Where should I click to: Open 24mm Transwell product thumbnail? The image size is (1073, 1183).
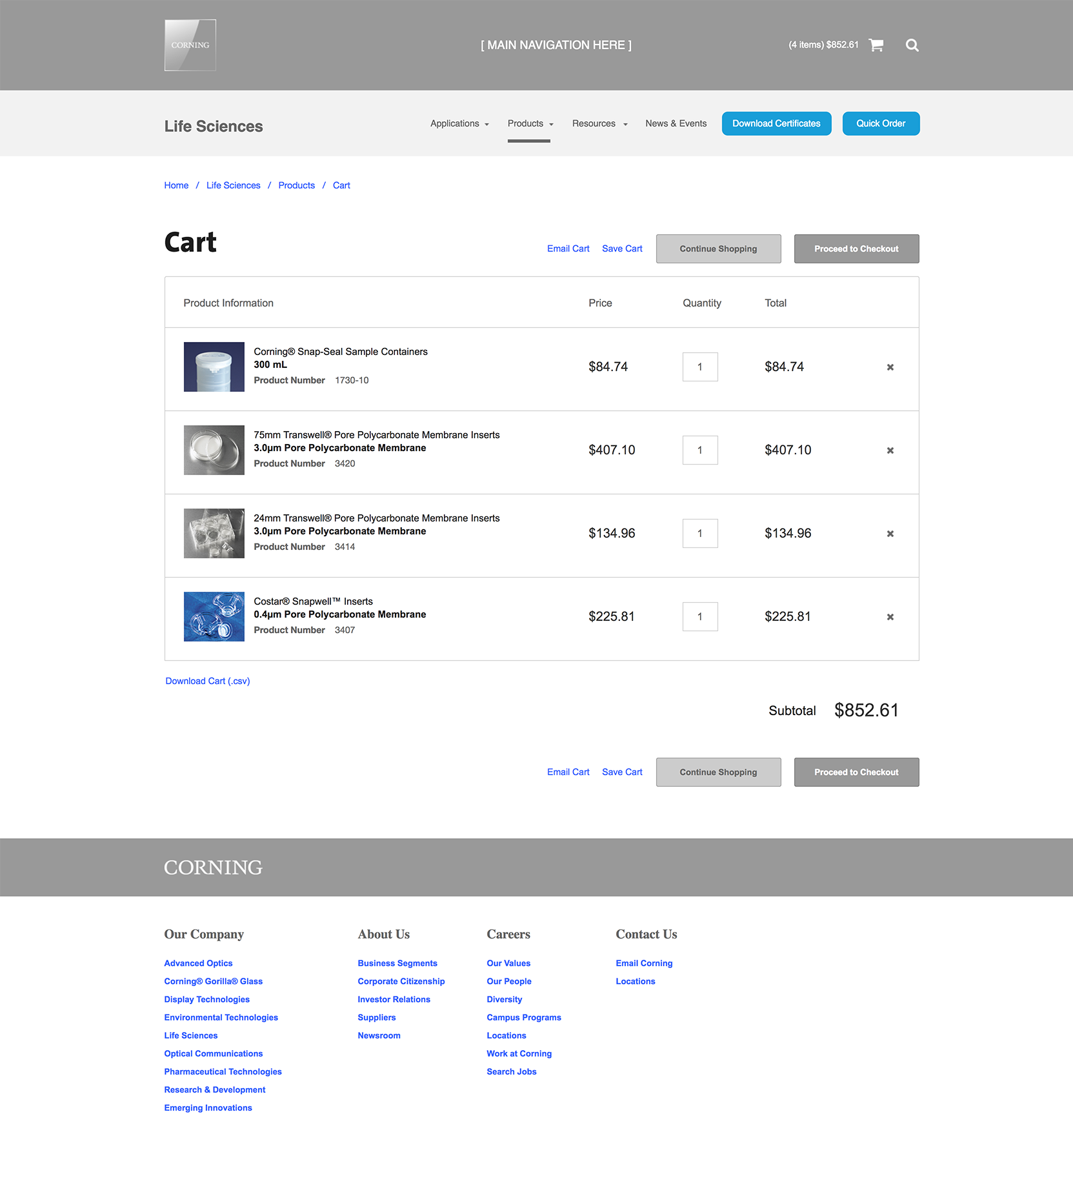(214, 533)
